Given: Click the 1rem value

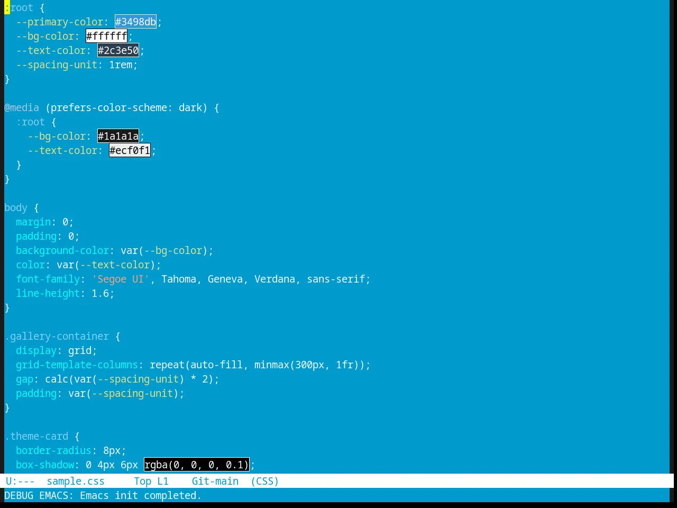Looking at the screenshot, I should tap(121, 65).
